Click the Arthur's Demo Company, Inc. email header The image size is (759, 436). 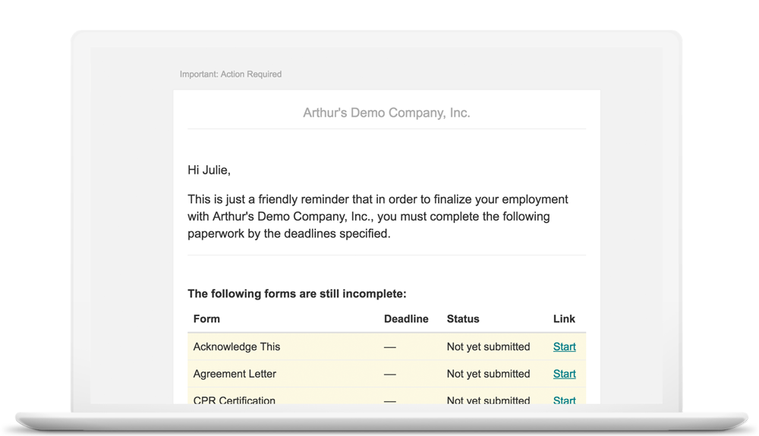pyautogui.click(x=386, y=113)
